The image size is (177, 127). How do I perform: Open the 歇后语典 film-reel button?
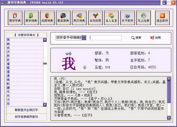click(x=63, y=18)
